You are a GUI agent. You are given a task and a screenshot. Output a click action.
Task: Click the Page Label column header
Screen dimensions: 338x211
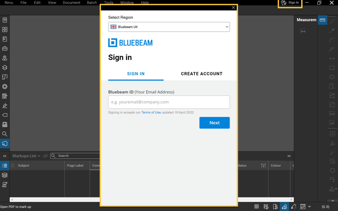pyautogui.click(x=75, y=165)
